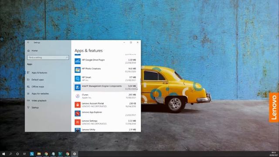Screen dimensions: 279x157
Task: Open taskbar search magnifier
Action: click(10, 154)
